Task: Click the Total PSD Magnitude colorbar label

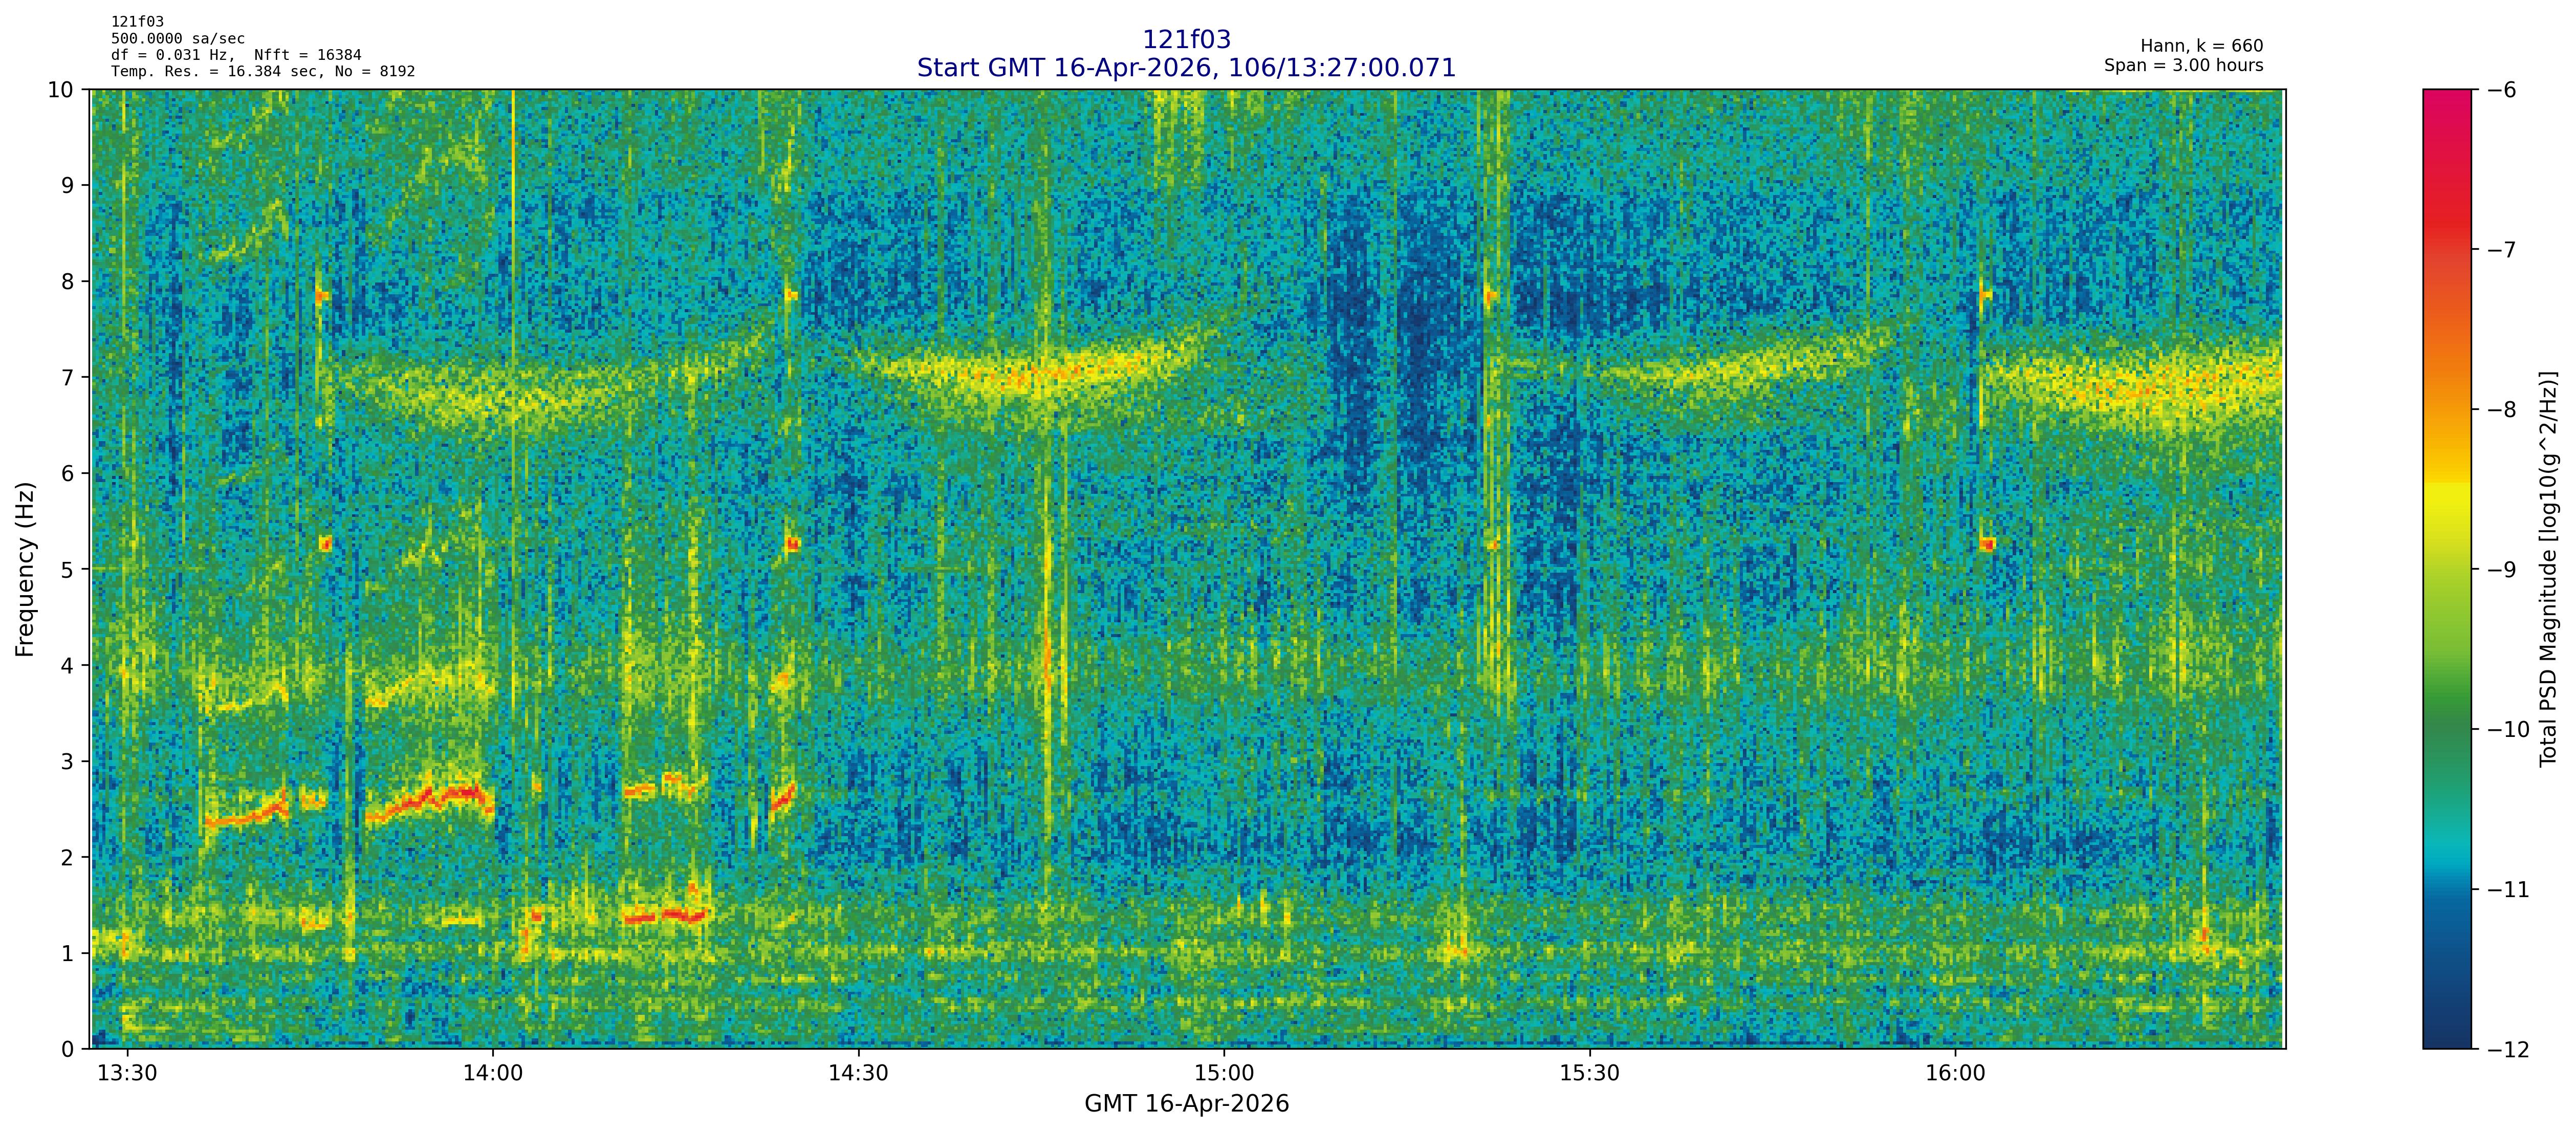Action: [x=2548, y=569]
